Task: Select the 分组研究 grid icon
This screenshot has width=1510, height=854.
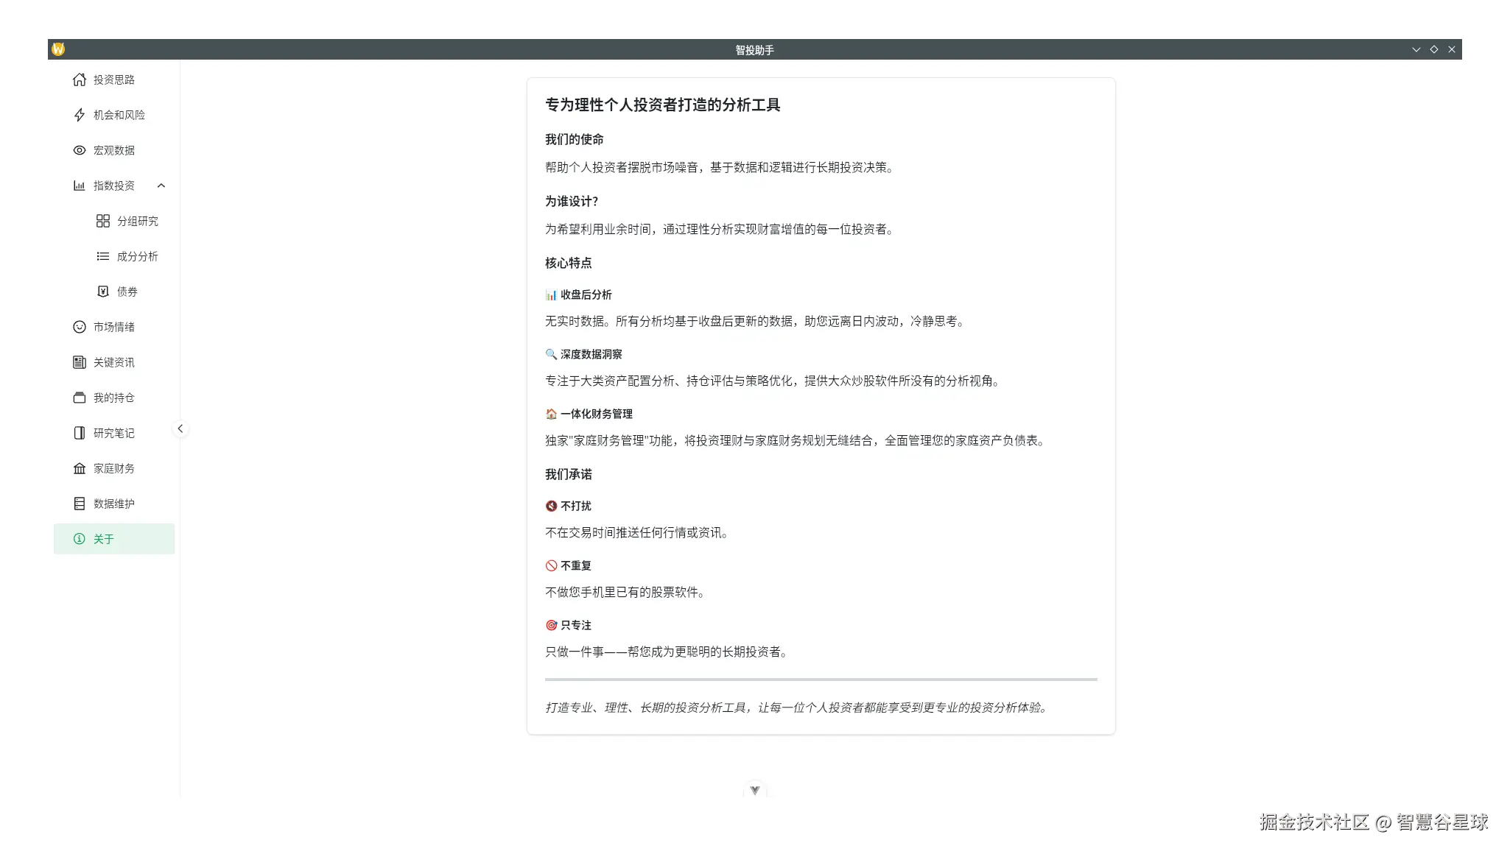Action: coord(103,220)
